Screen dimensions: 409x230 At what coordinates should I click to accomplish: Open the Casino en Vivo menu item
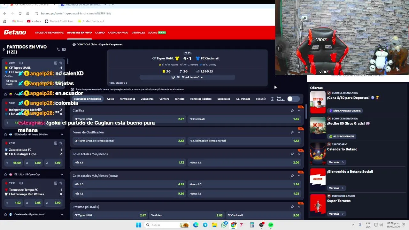click(118, 33)
